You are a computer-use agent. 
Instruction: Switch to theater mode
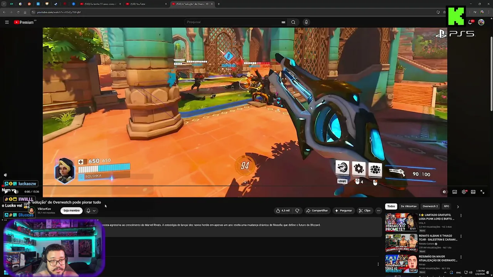coord(473,192)
